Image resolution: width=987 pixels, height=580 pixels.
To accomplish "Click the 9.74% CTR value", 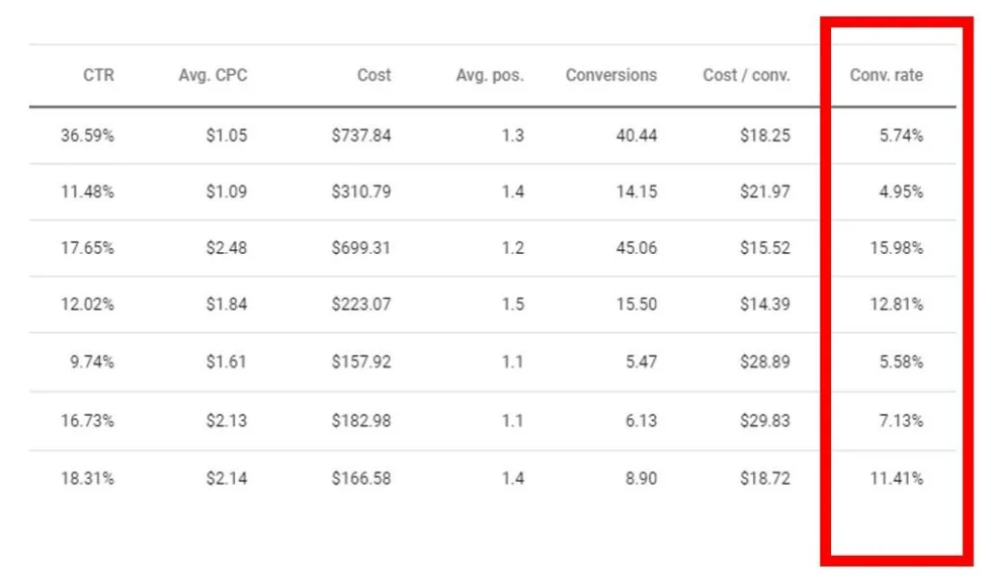I will (92, 363).
